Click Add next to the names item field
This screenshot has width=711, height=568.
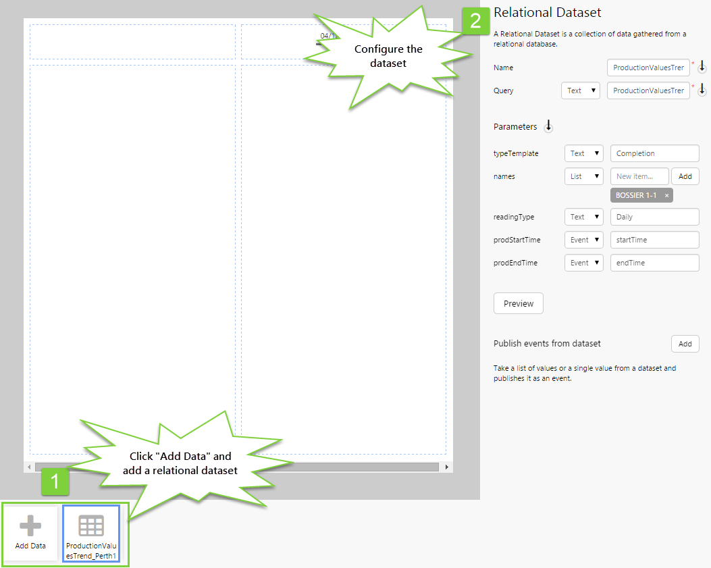click(x=685, y=176)
